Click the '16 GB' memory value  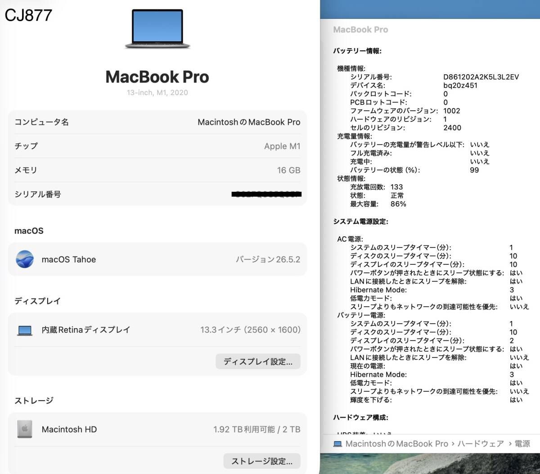coord(288,170)
